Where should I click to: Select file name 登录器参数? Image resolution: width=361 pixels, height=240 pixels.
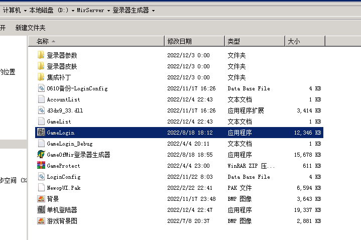(62, 55)
